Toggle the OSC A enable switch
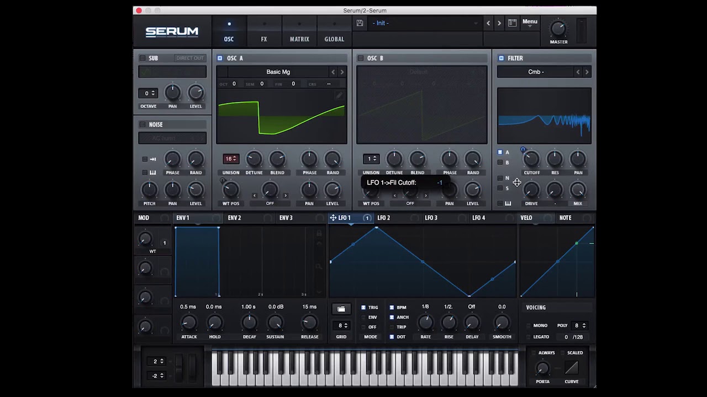This screenshot has height=397, width=707. coord(220,58)
